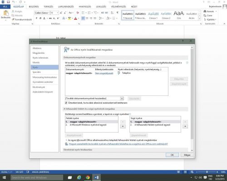This screenshot has height=181, width=227.
Task: Open the 'Hogyan szerezhetők be további nyelvek' link
Action: (x=118, y=144)
